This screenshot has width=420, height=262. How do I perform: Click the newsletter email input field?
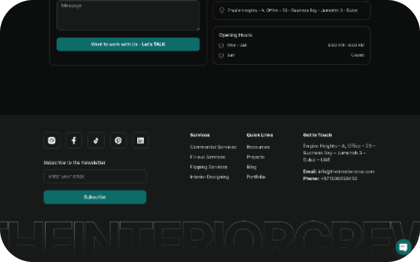pos(95,176)
